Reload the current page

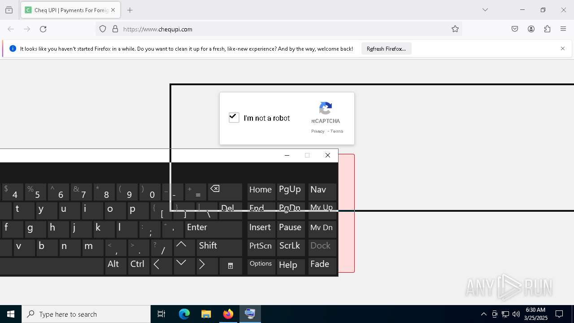pyautogui.click(x=43, y=29)
